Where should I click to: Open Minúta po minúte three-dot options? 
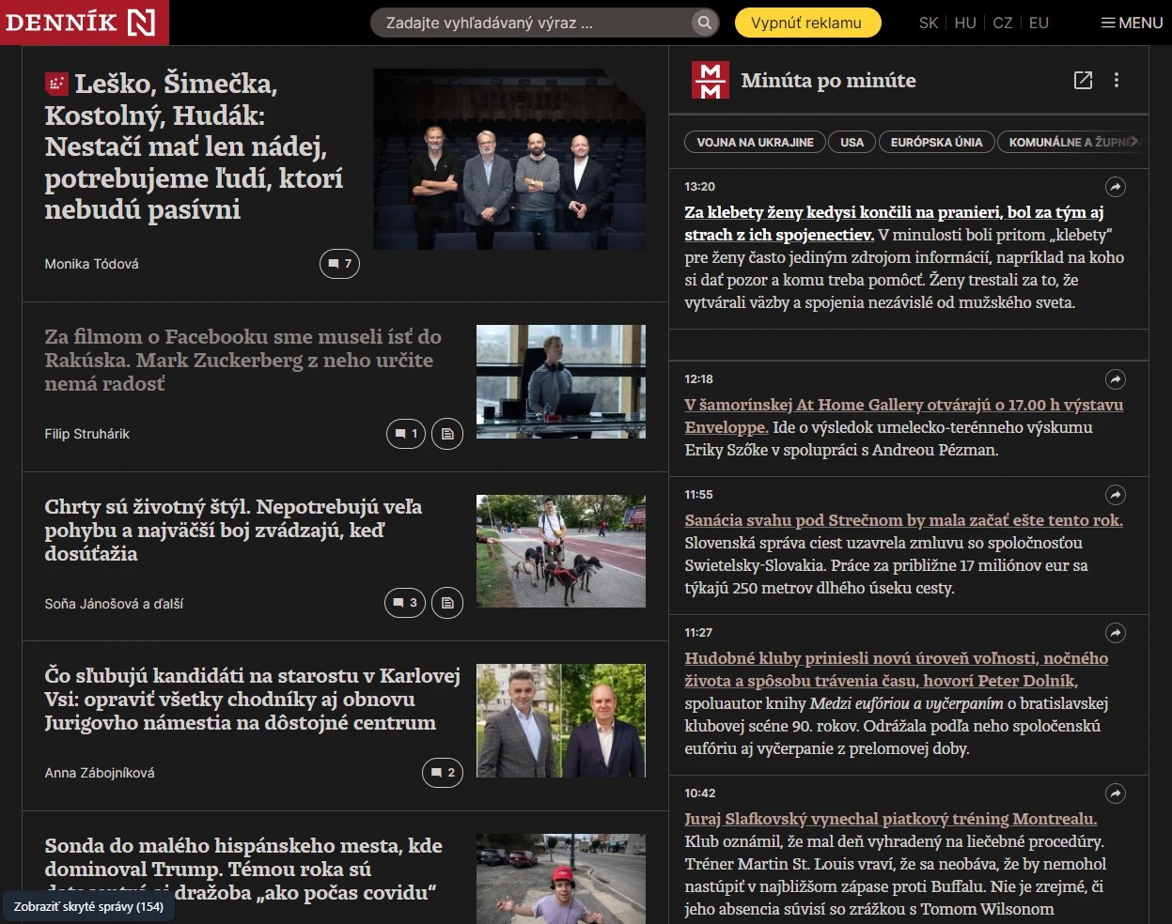[1117, 81]
